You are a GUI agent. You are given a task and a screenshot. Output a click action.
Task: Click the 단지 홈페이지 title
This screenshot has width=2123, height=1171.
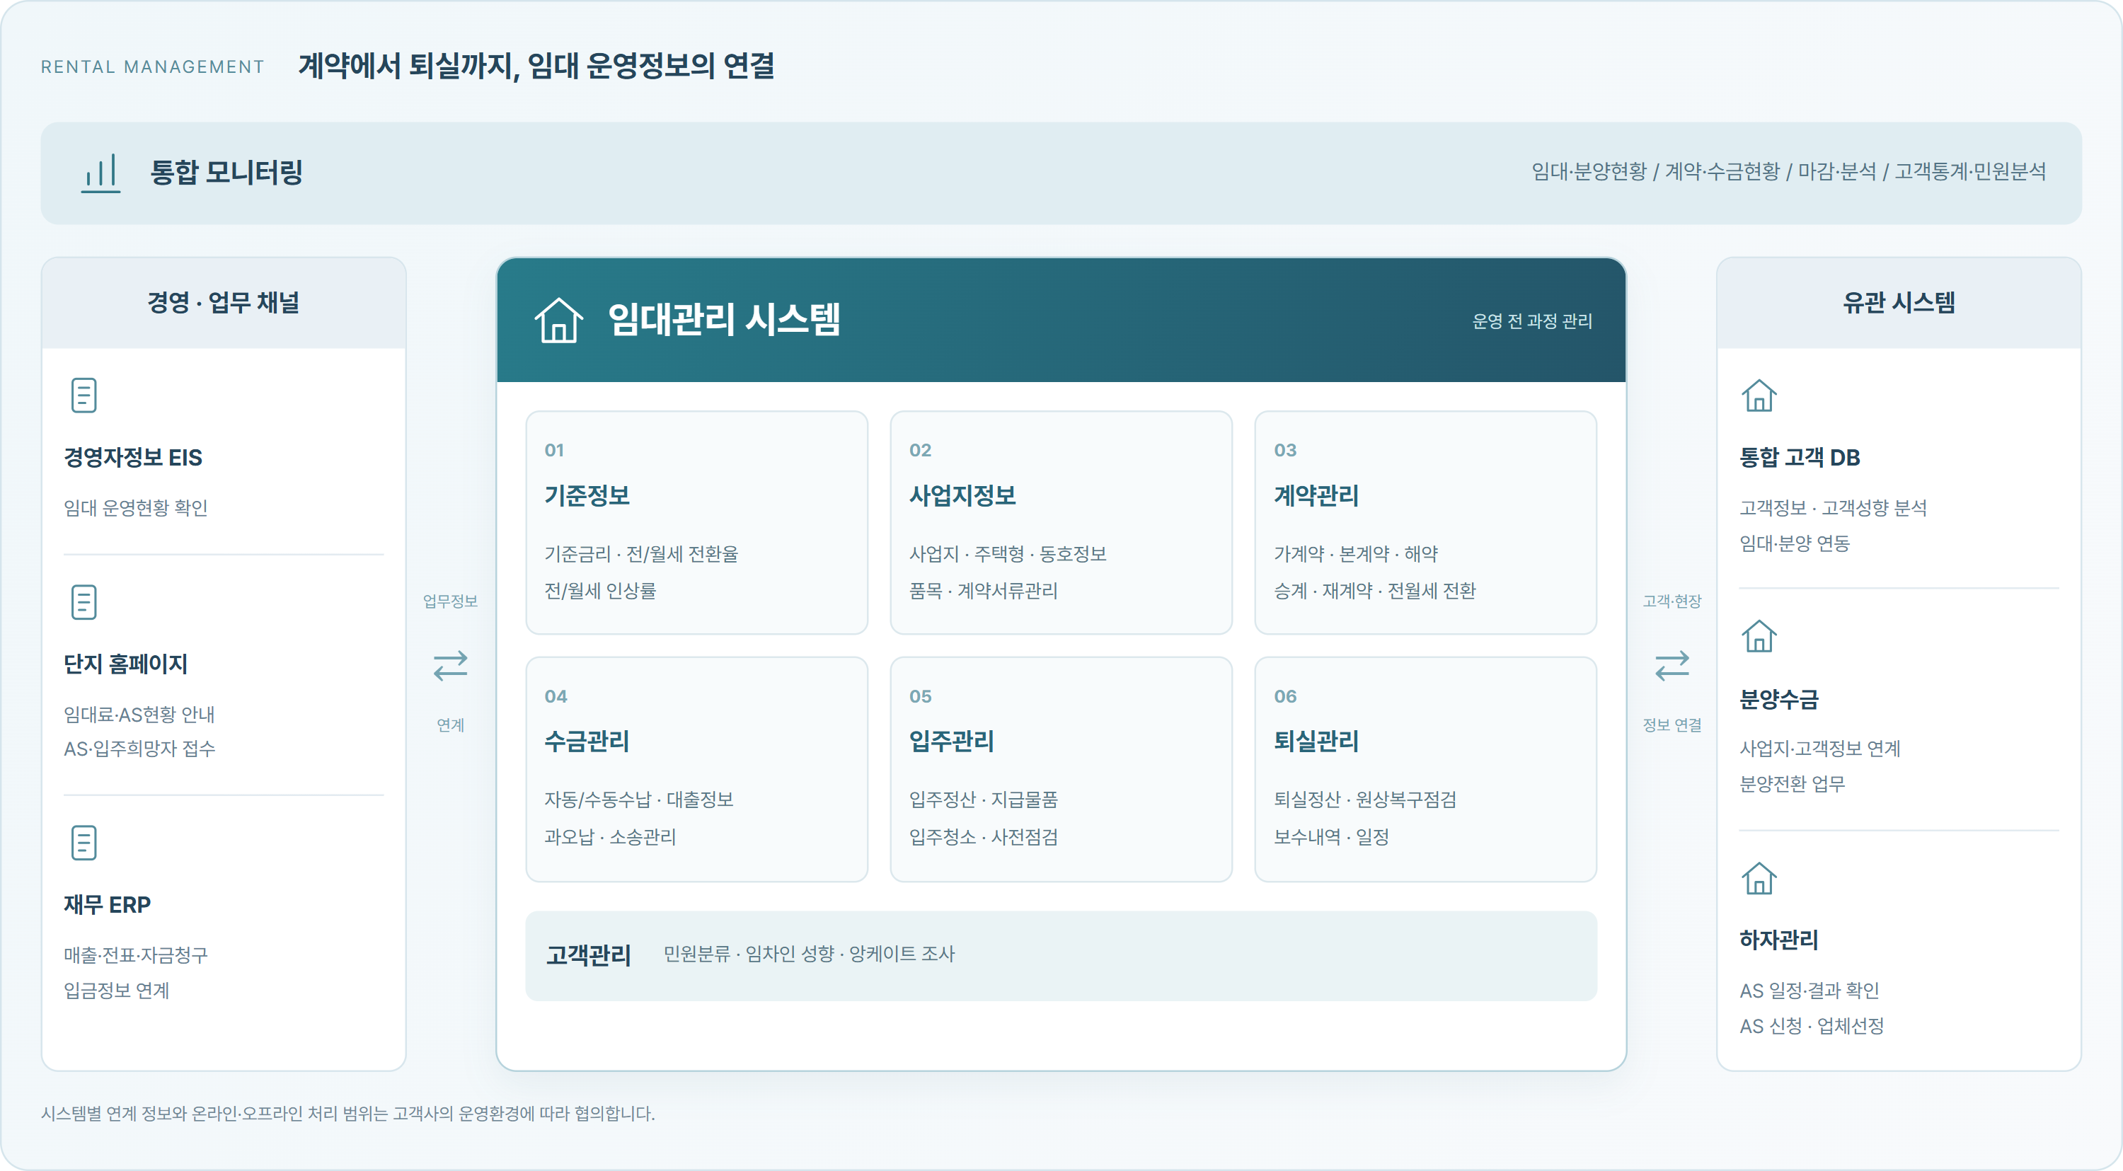tap(126, 664)
